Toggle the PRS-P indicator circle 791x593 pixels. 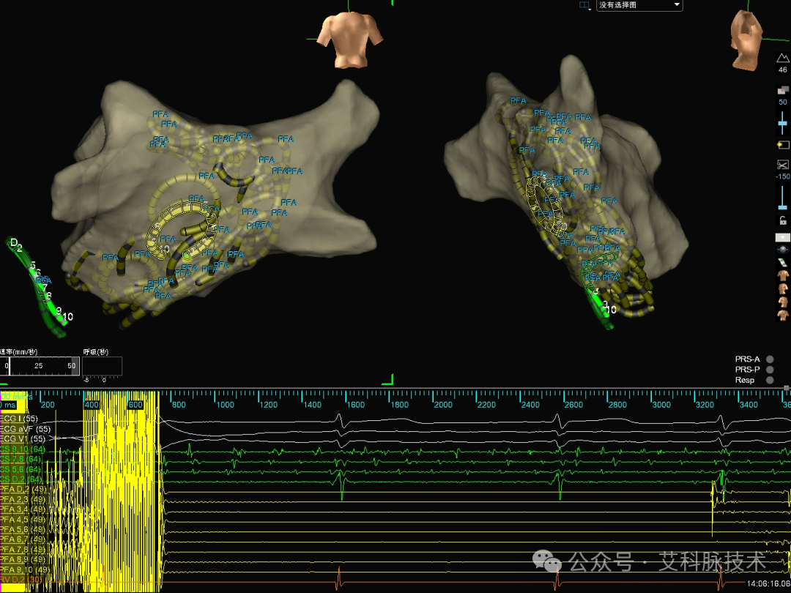770,370
